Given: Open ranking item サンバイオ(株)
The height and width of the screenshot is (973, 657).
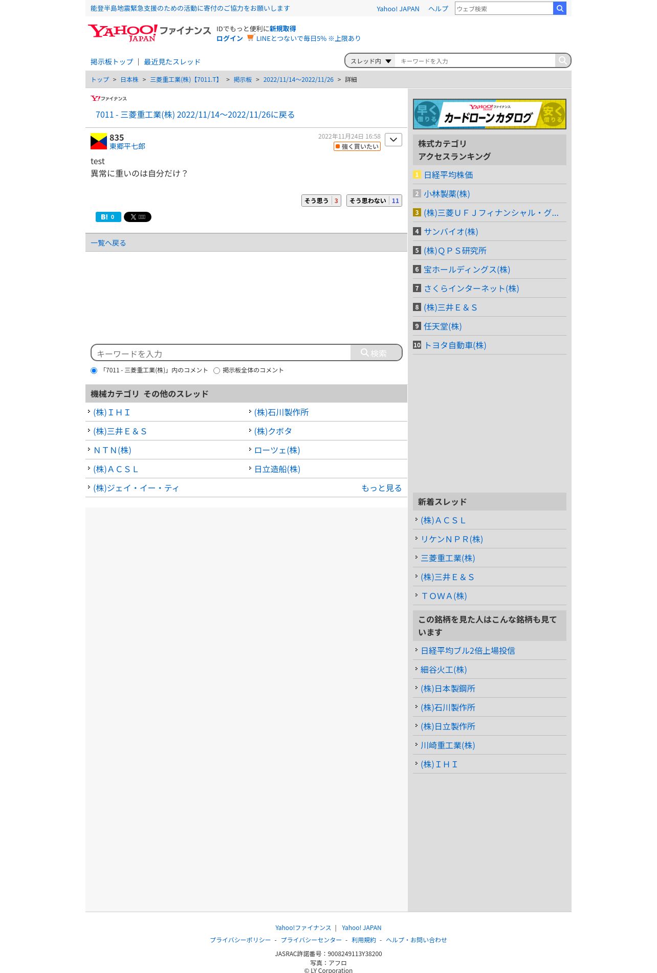Looking at the screenshot, I should (451, 232).
